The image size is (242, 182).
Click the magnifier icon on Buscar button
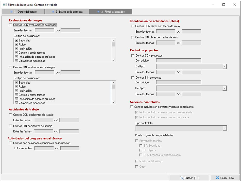click(x=181, y=178)
